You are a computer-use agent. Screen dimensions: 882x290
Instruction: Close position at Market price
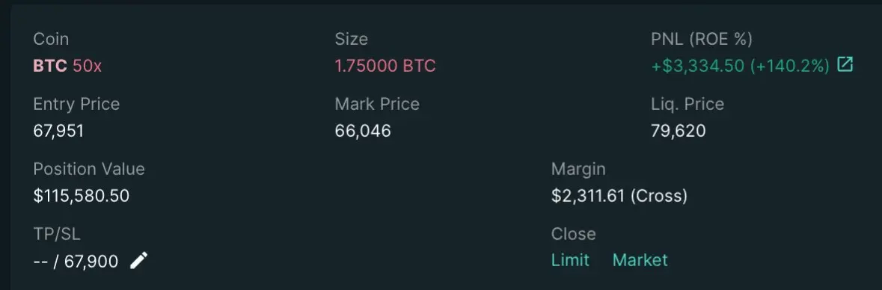pos(640,260)
